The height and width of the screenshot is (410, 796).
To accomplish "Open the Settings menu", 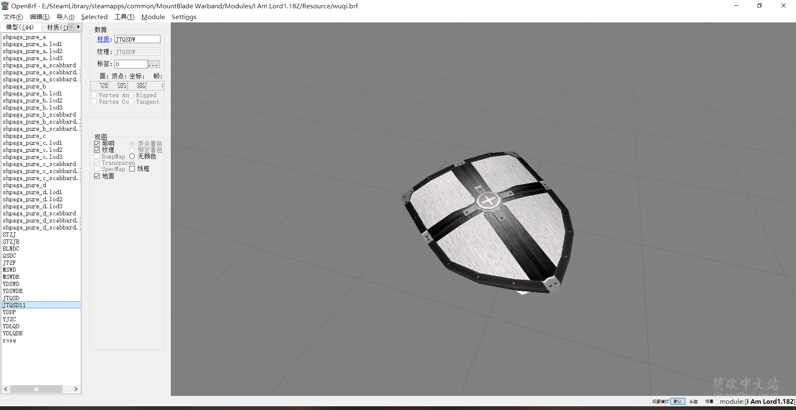I will coord(184,17).
